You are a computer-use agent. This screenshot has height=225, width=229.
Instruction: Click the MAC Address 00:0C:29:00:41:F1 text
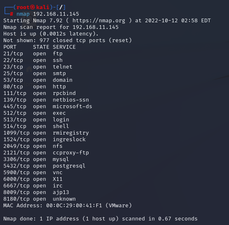[74, 206]
